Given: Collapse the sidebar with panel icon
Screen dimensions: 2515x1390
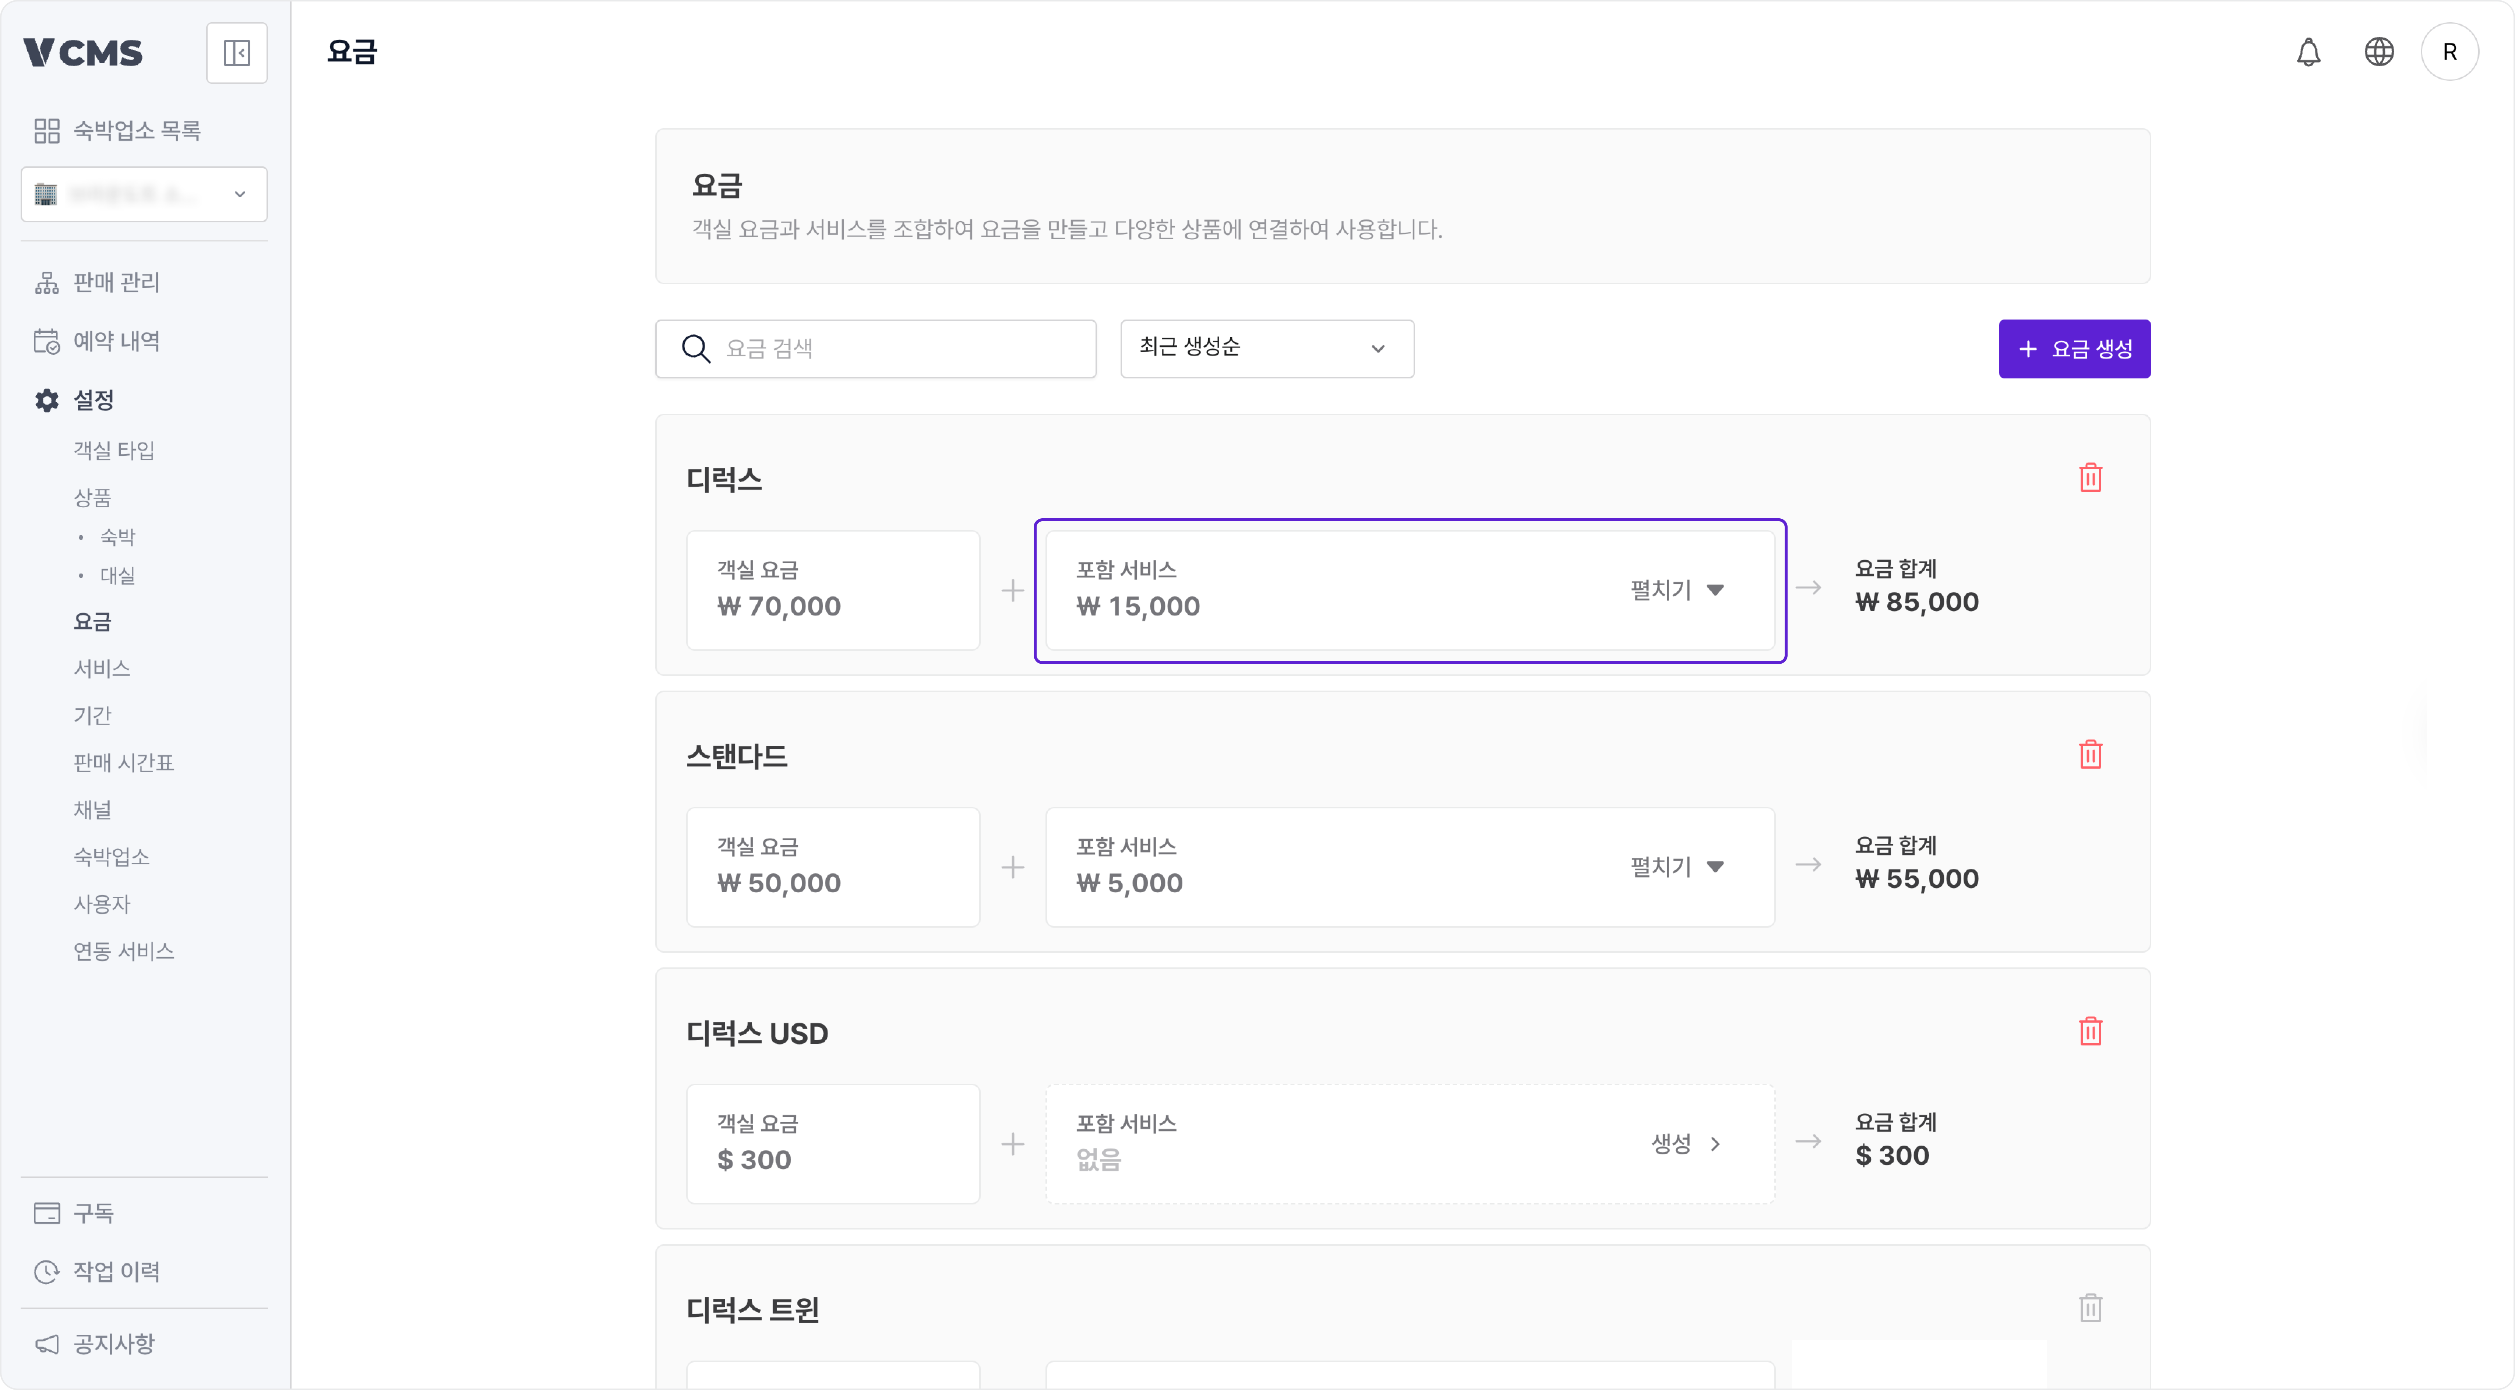Looking at the screenshot, I should [236, 53].
